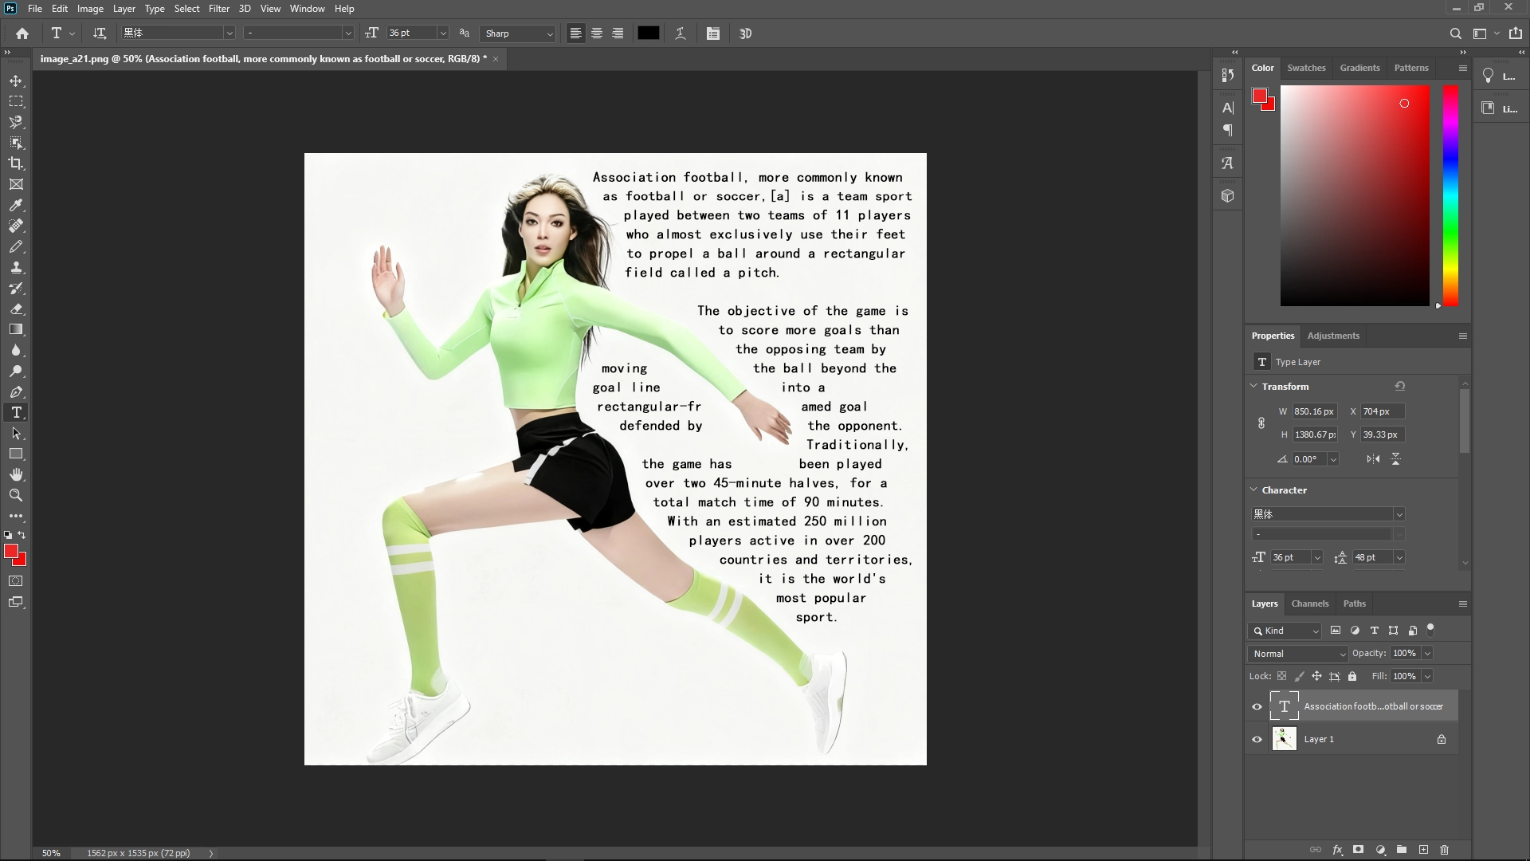
Task: Open the Filter menu
Action: pos(218,9)
